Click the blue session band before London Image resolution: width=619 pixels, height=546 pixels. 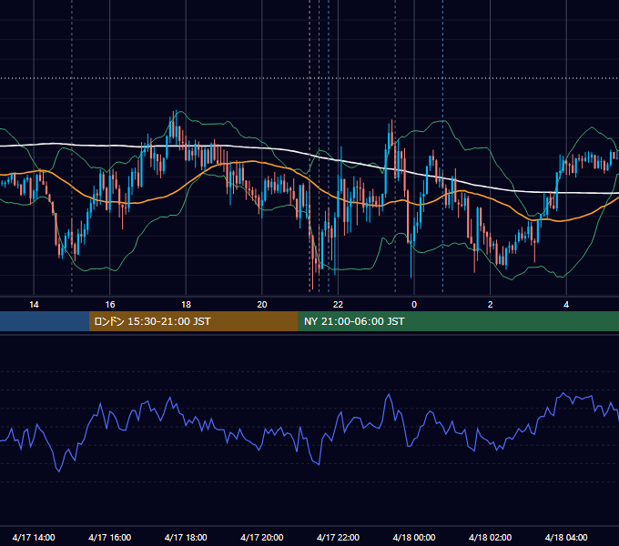coord(45,321)
